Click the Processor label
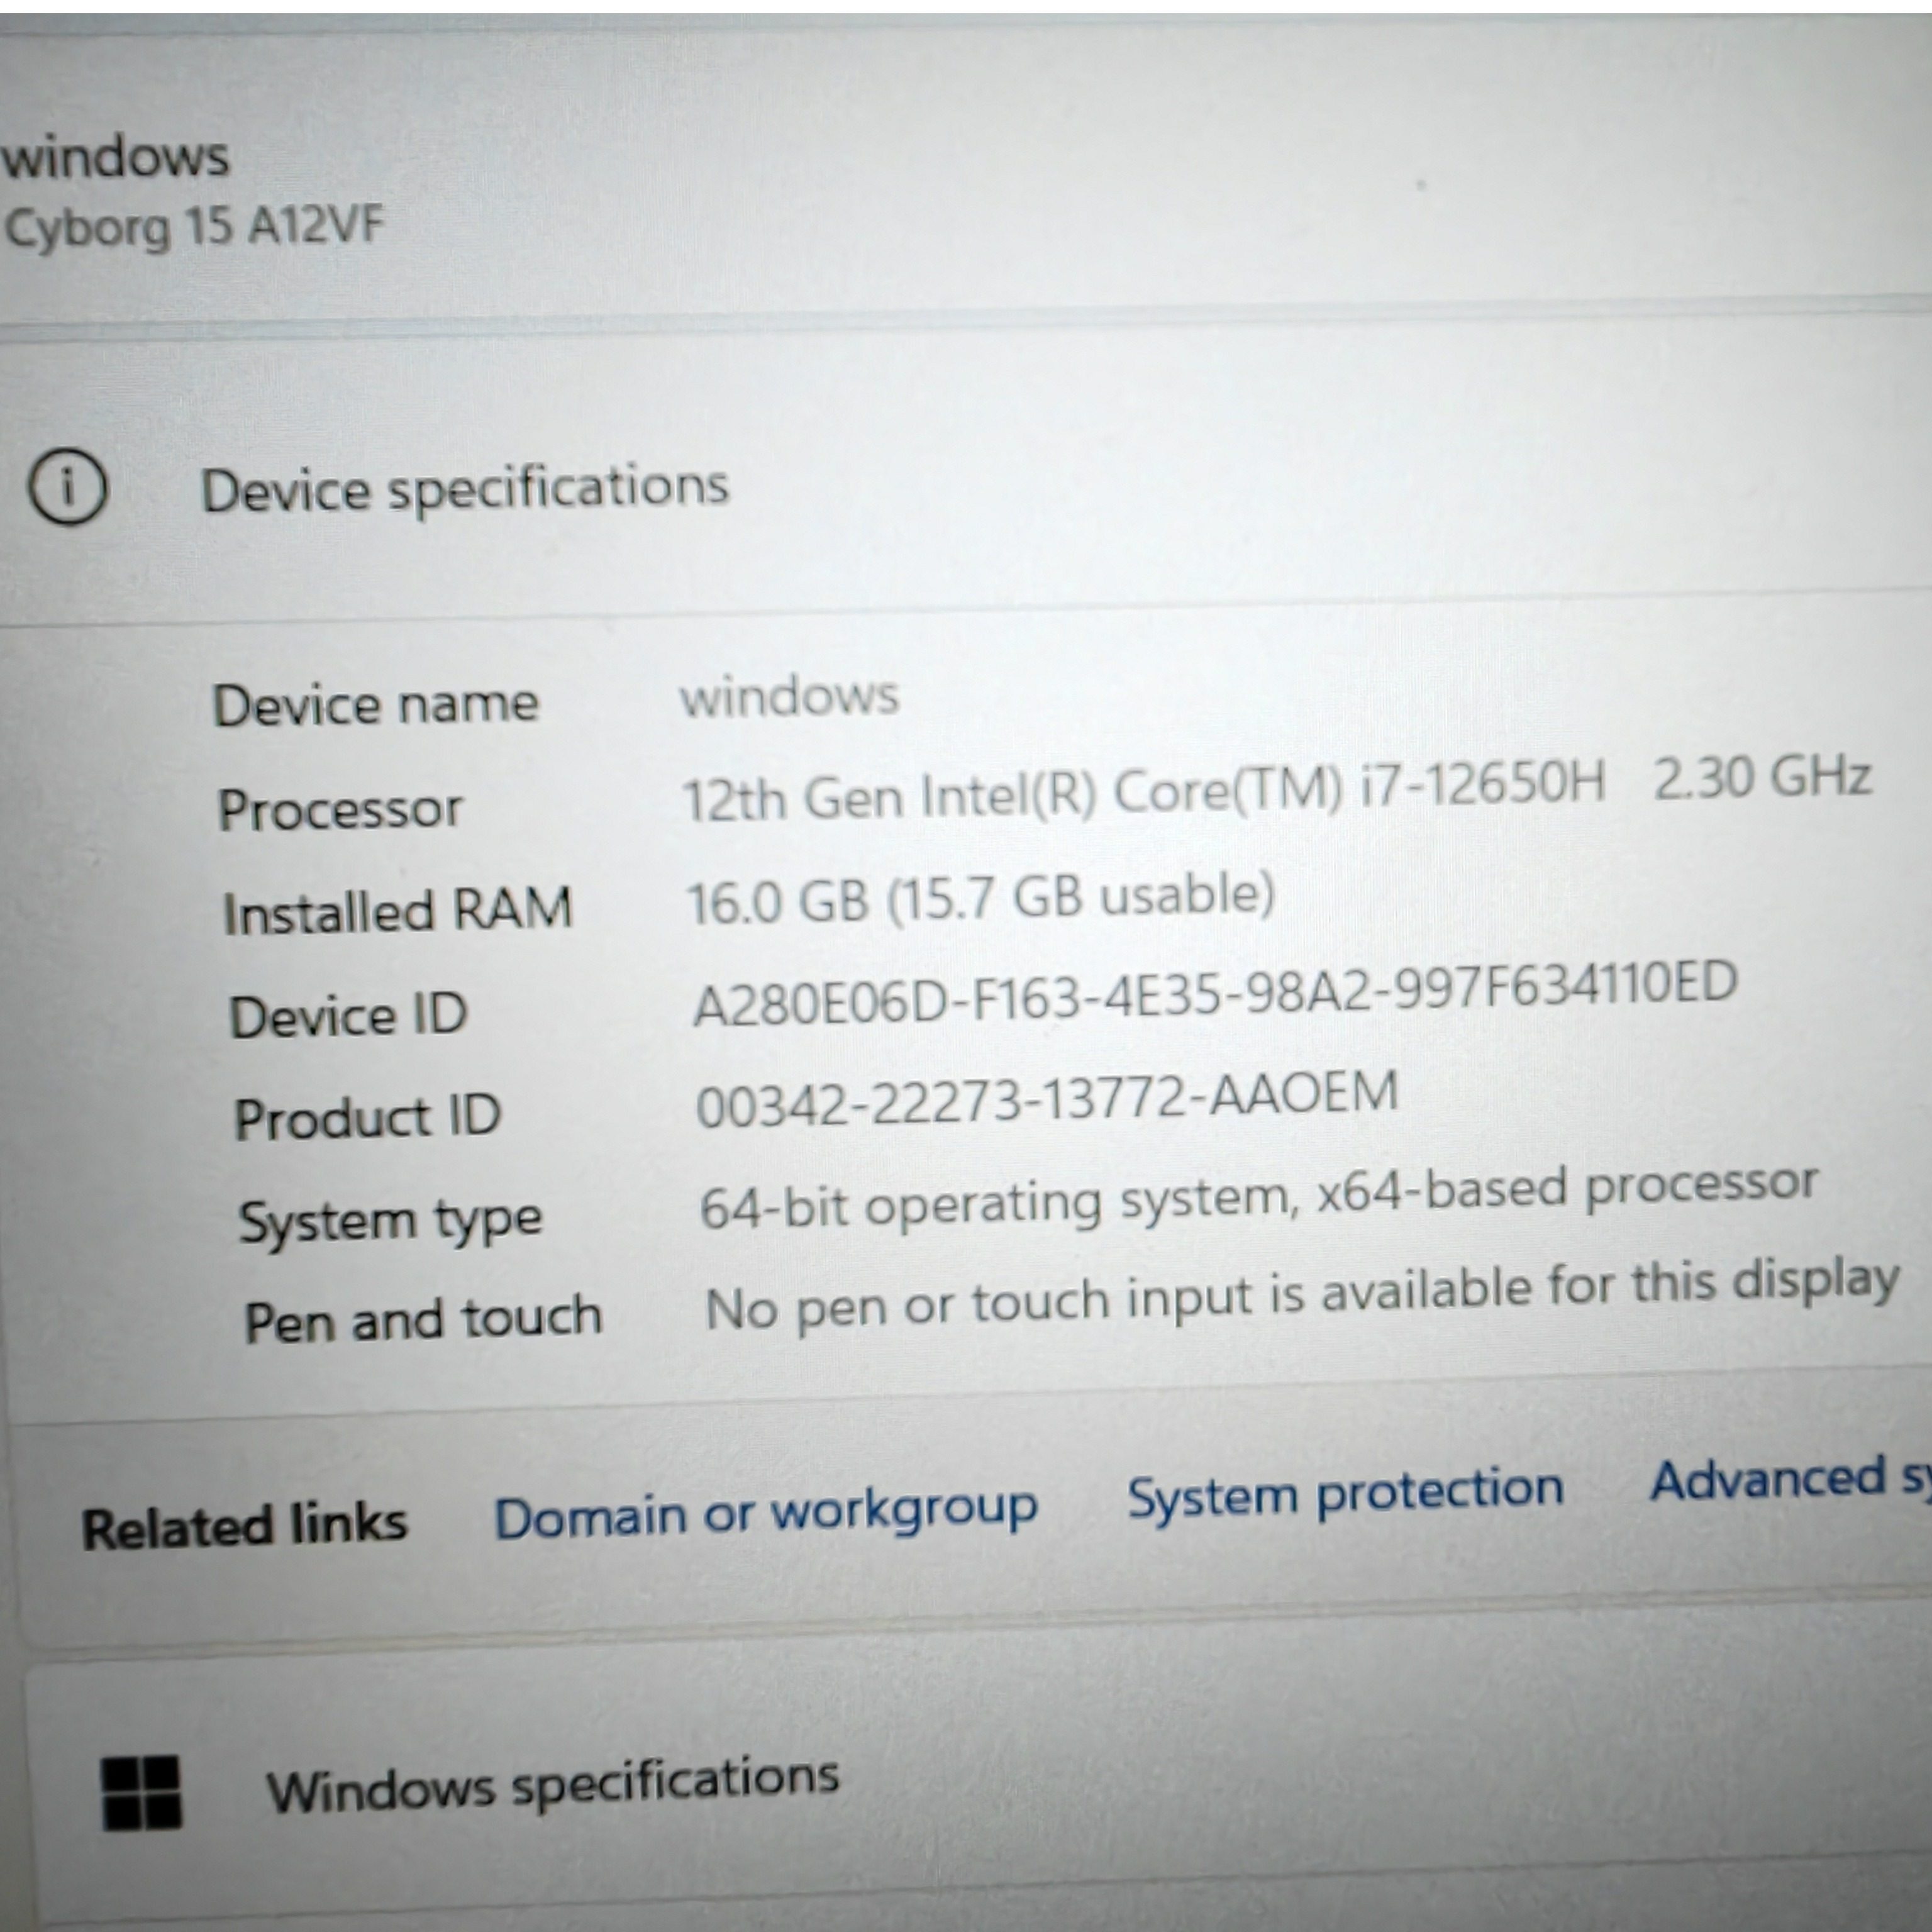The width and height of the screenshot is (1932, 1932). click(341, 809)
